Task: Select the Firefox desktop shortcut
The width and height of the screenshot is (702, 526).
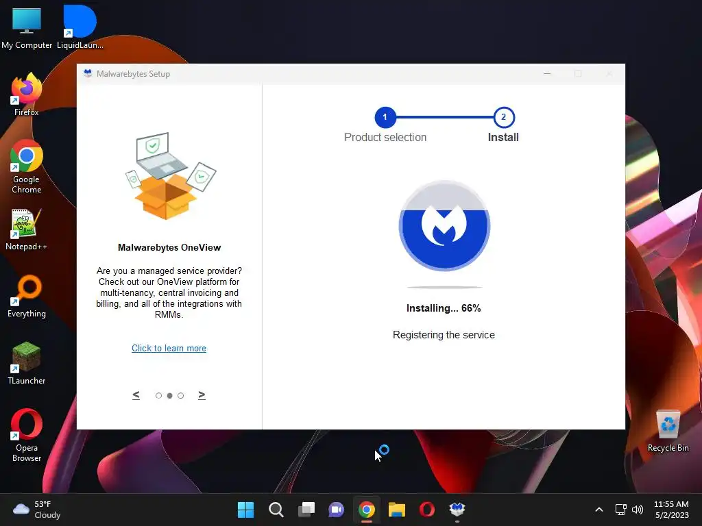Action: pos(27,95)
